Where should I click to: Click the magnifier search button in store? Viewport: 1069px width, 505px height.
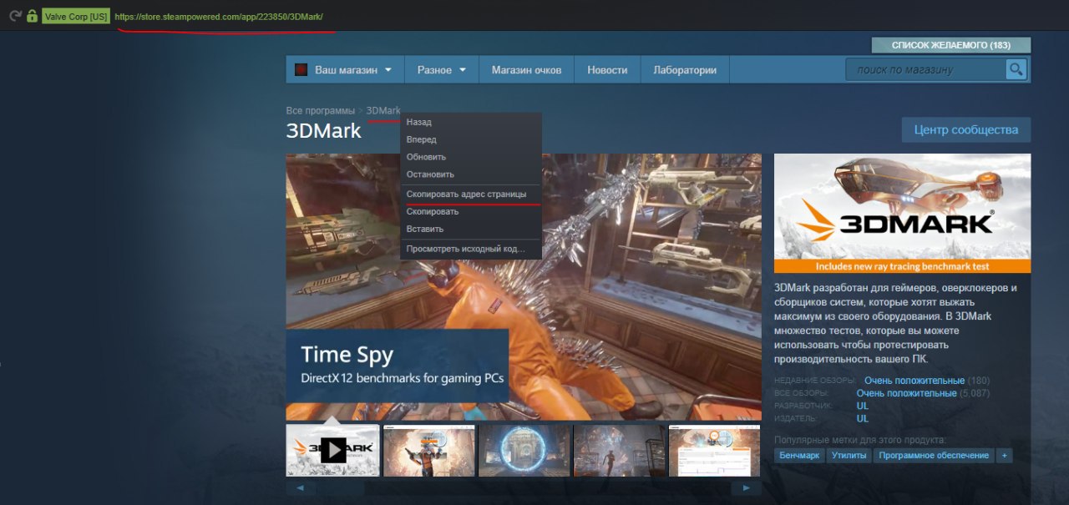[1016, 69]
